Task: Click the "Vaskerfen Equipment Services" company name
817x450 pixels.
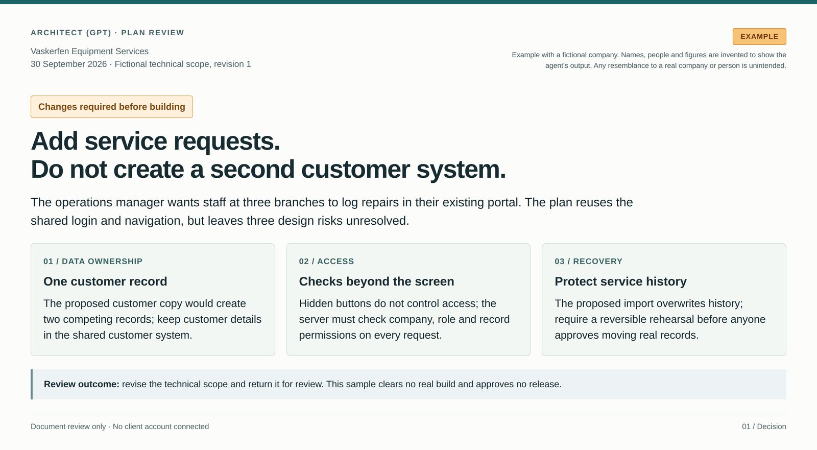Action: click(x=90, y=51)
